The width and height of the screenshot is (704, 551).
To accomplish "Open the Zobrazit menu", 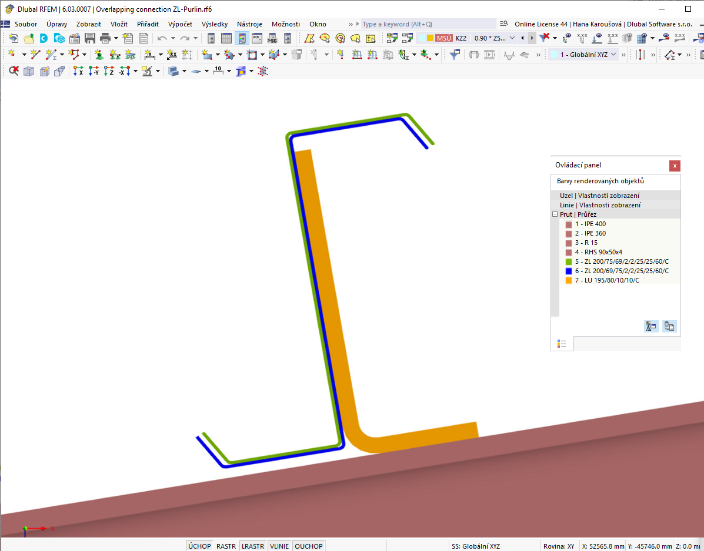I will coord(89,24).
